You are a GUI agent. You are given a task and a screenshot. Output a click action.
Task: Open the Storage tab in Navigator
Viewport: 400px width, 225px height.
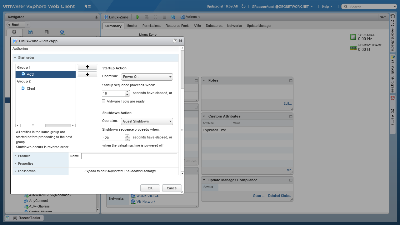(x=46, y=32)
